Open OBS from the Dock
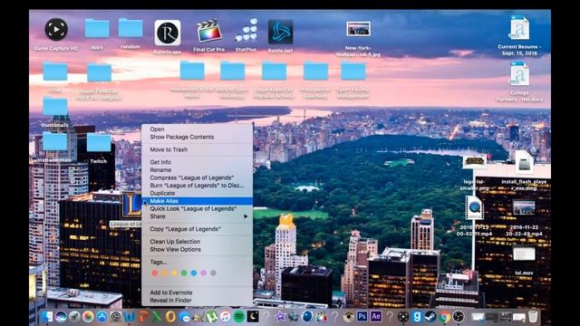The height and width of the screenshot is (326, 580). coord(459,316)
